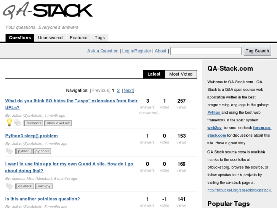This screenshot has height=208, width=277.
Task: Click the 'By: spencer.kline (Member), 5 months ago' text
Action: click(41, 179)
